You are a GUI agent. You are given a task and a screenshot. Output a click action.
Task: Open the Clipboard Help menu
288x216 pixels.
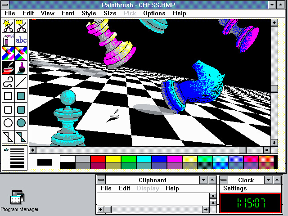coord(172,188)
